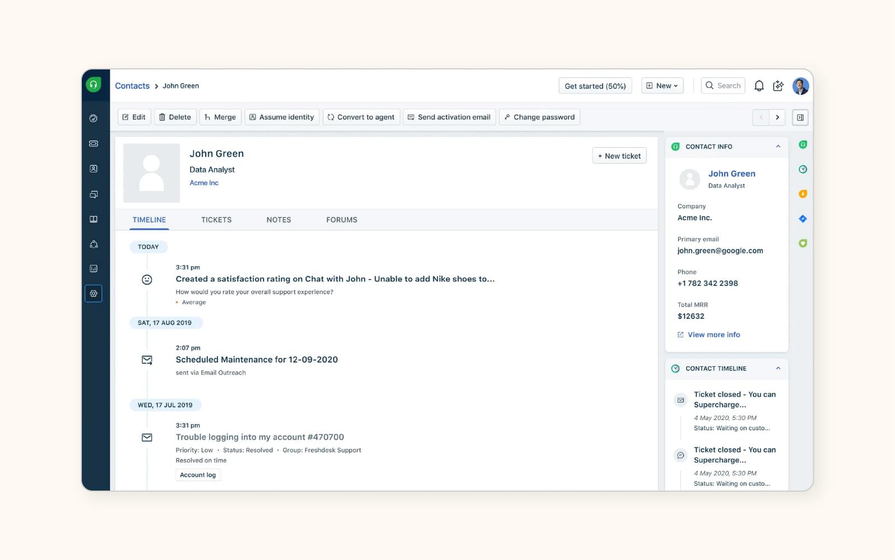This screenshot has height=560, width=895.
Task: Open the dashboard gauge icon in sidebar
Action: click(94, 118)
